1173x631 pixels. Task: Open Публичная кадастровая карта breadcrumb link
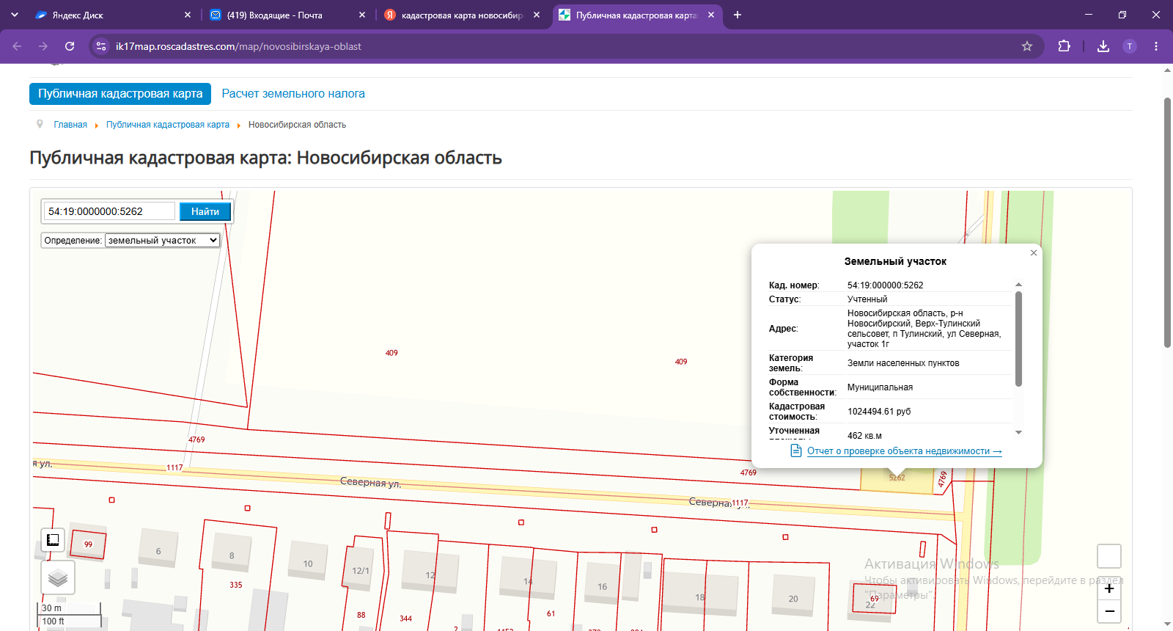[x=168, y=125]
